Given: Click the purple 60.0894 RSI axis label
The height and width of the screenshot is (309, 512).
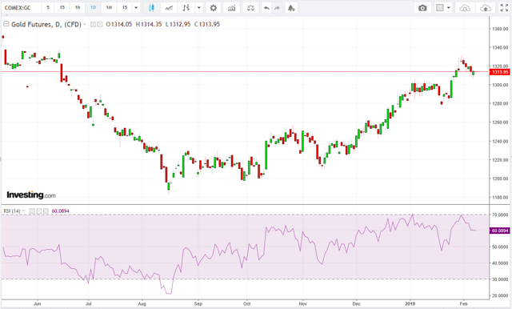Looking at the screenshot, I should [499, 231].
